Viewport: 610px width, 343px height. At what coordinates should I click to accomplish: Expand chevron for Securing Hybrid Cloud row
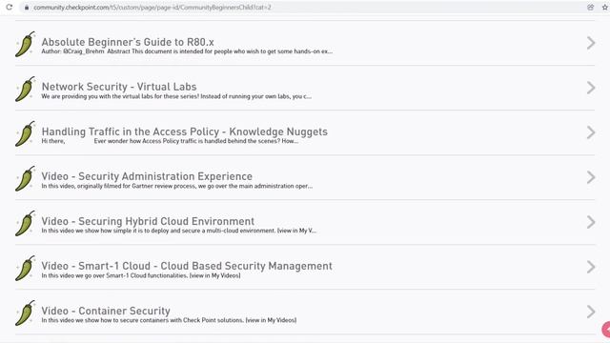click(591, 222)
